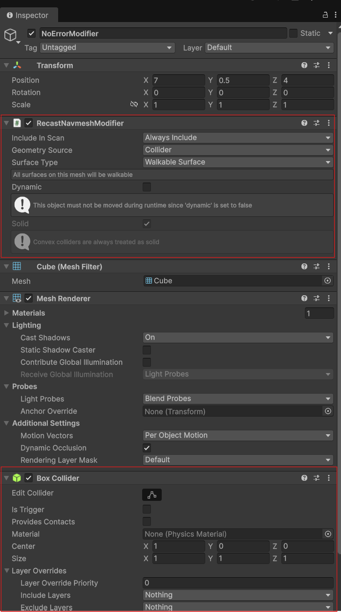This screenshot has width=341, height=612.
Task: Open the Inspector tab options menu
Action: tap(335, 15)
